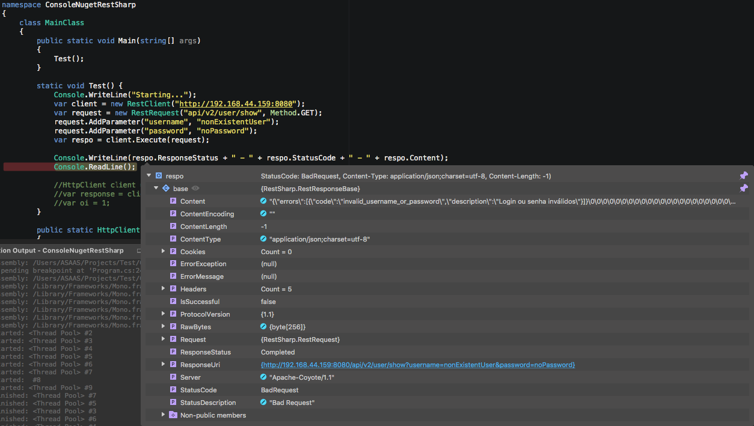Click the preview eye icon beside base
This screenshot has height=426, width=754.
pos(195,189)
